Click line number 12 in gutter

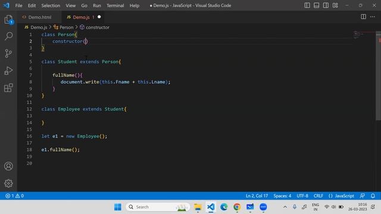29,109
